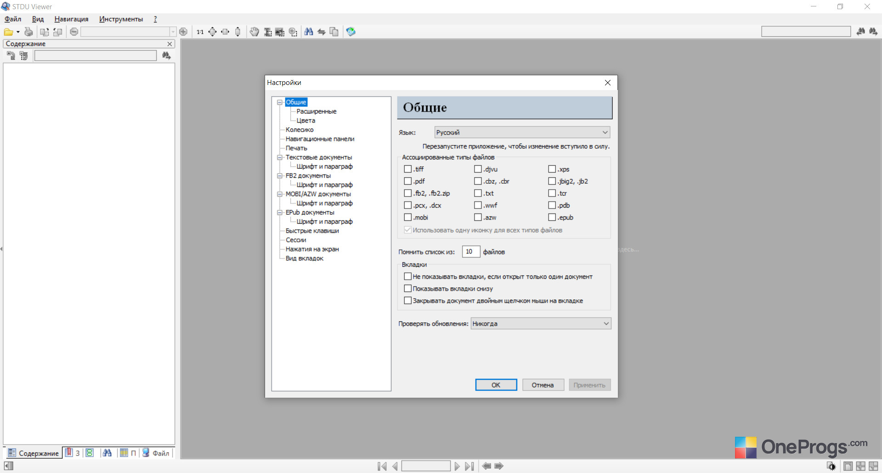The height and width of the screenshot is (473, 882).
Task: Check the .xps file type box
Action: tap(552, 169)
